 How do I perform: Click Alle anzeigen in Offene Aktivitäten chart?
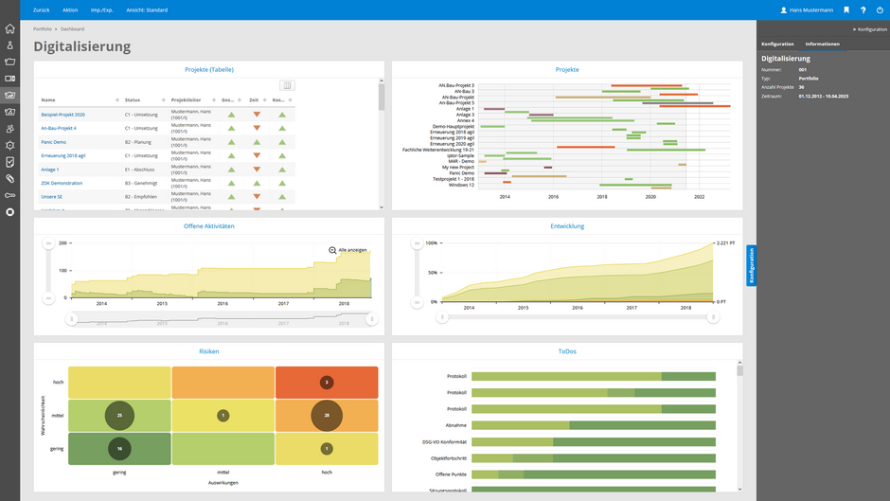(347, 250)
